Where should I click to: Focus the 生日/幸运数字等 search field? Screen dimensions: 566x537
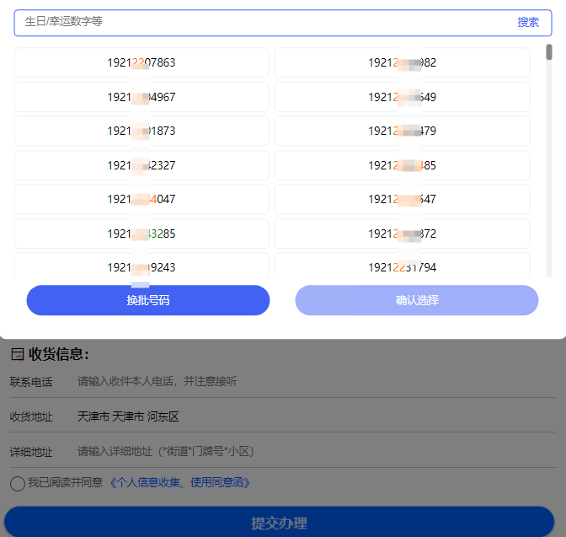click(x=261, y=23)
